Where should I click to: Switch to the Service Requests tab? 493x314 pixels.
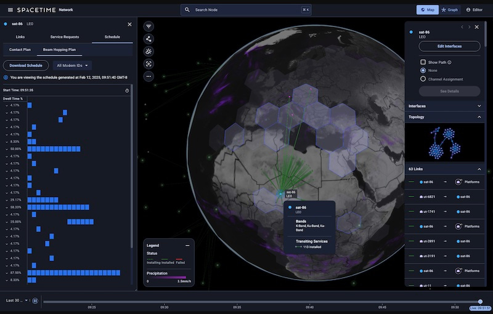coord(64,37)
